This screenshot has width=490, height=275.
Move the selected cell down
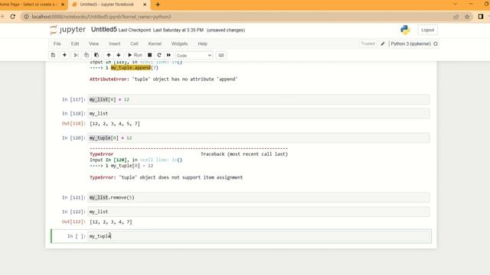119,55
